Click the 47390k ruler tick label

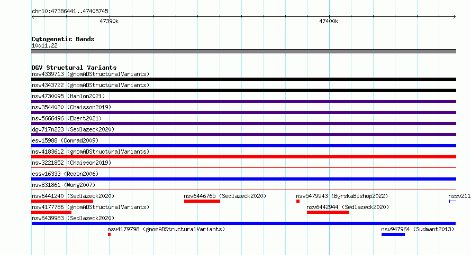pos(109,21)
